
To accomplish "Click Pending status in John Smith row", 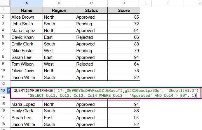I will click(x=91, y=24).
